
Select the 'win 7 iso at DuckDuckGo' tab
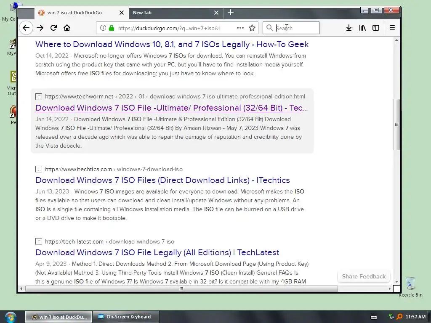pyautogui.click(x=82, y=13)
